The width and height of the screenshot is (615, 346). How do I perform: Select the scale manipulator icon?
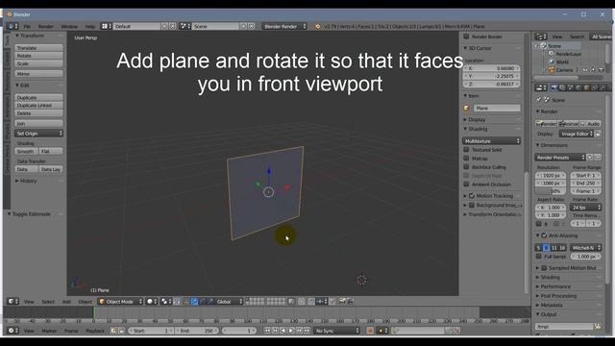pos(210,301)
